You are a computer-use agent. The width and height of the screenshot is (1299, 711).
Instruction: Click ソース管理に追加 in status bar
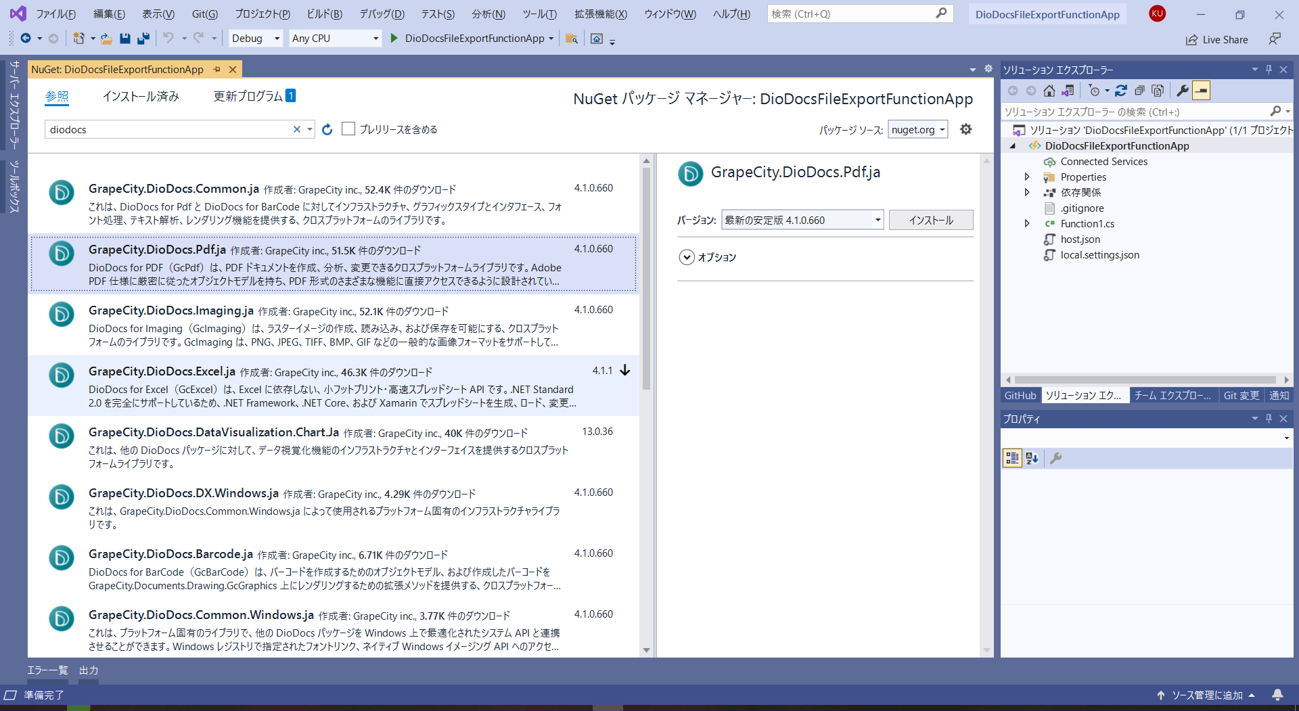point(1207,695)
